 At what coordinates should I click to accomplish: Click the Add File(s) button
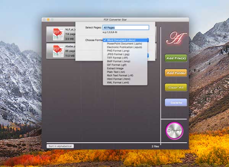tap(176, 58)
